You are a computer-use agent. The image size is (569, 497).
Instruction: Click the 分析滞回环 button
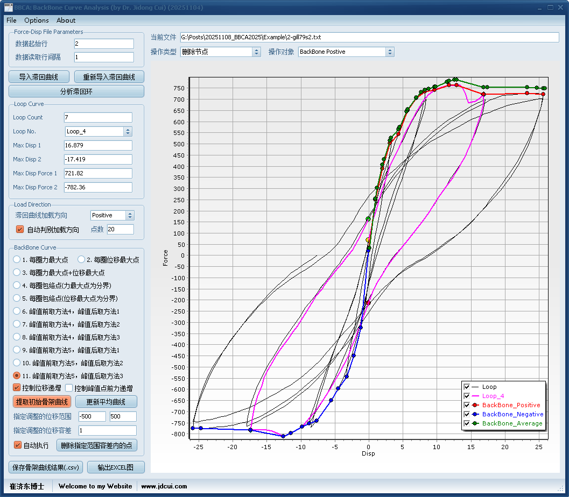coord(76,91)
